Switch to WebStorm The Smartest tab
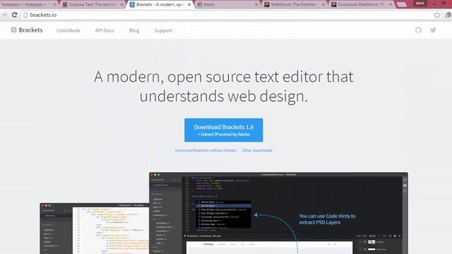452x254 pixels. 294,5
